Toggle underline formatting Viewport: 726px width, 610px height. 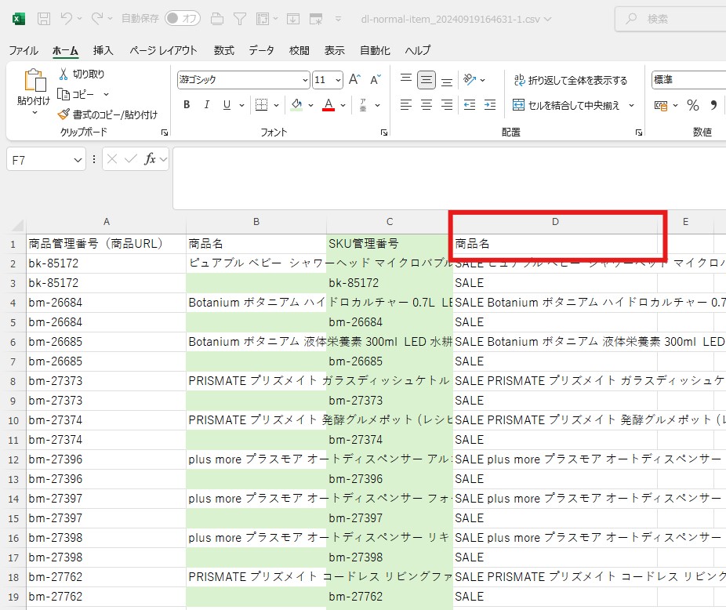click(x=227, y=105)
